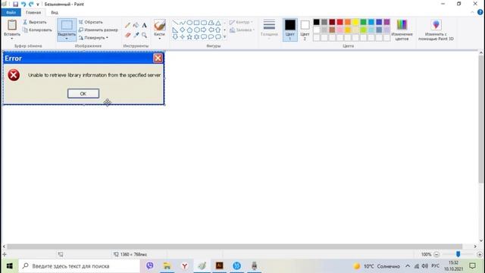Screen dimensions: 485x273
Task: Choose the Right arrow shape
Action: click(x=204, y=30)
